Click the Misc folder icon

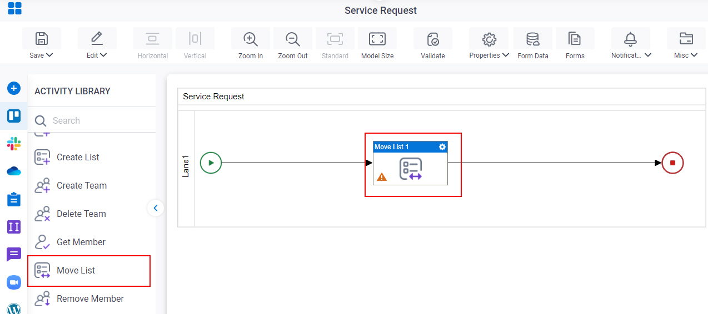[x=686, y=39]
